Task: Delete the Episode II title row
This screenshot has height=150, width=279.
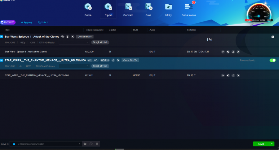Action: point(238,52)
